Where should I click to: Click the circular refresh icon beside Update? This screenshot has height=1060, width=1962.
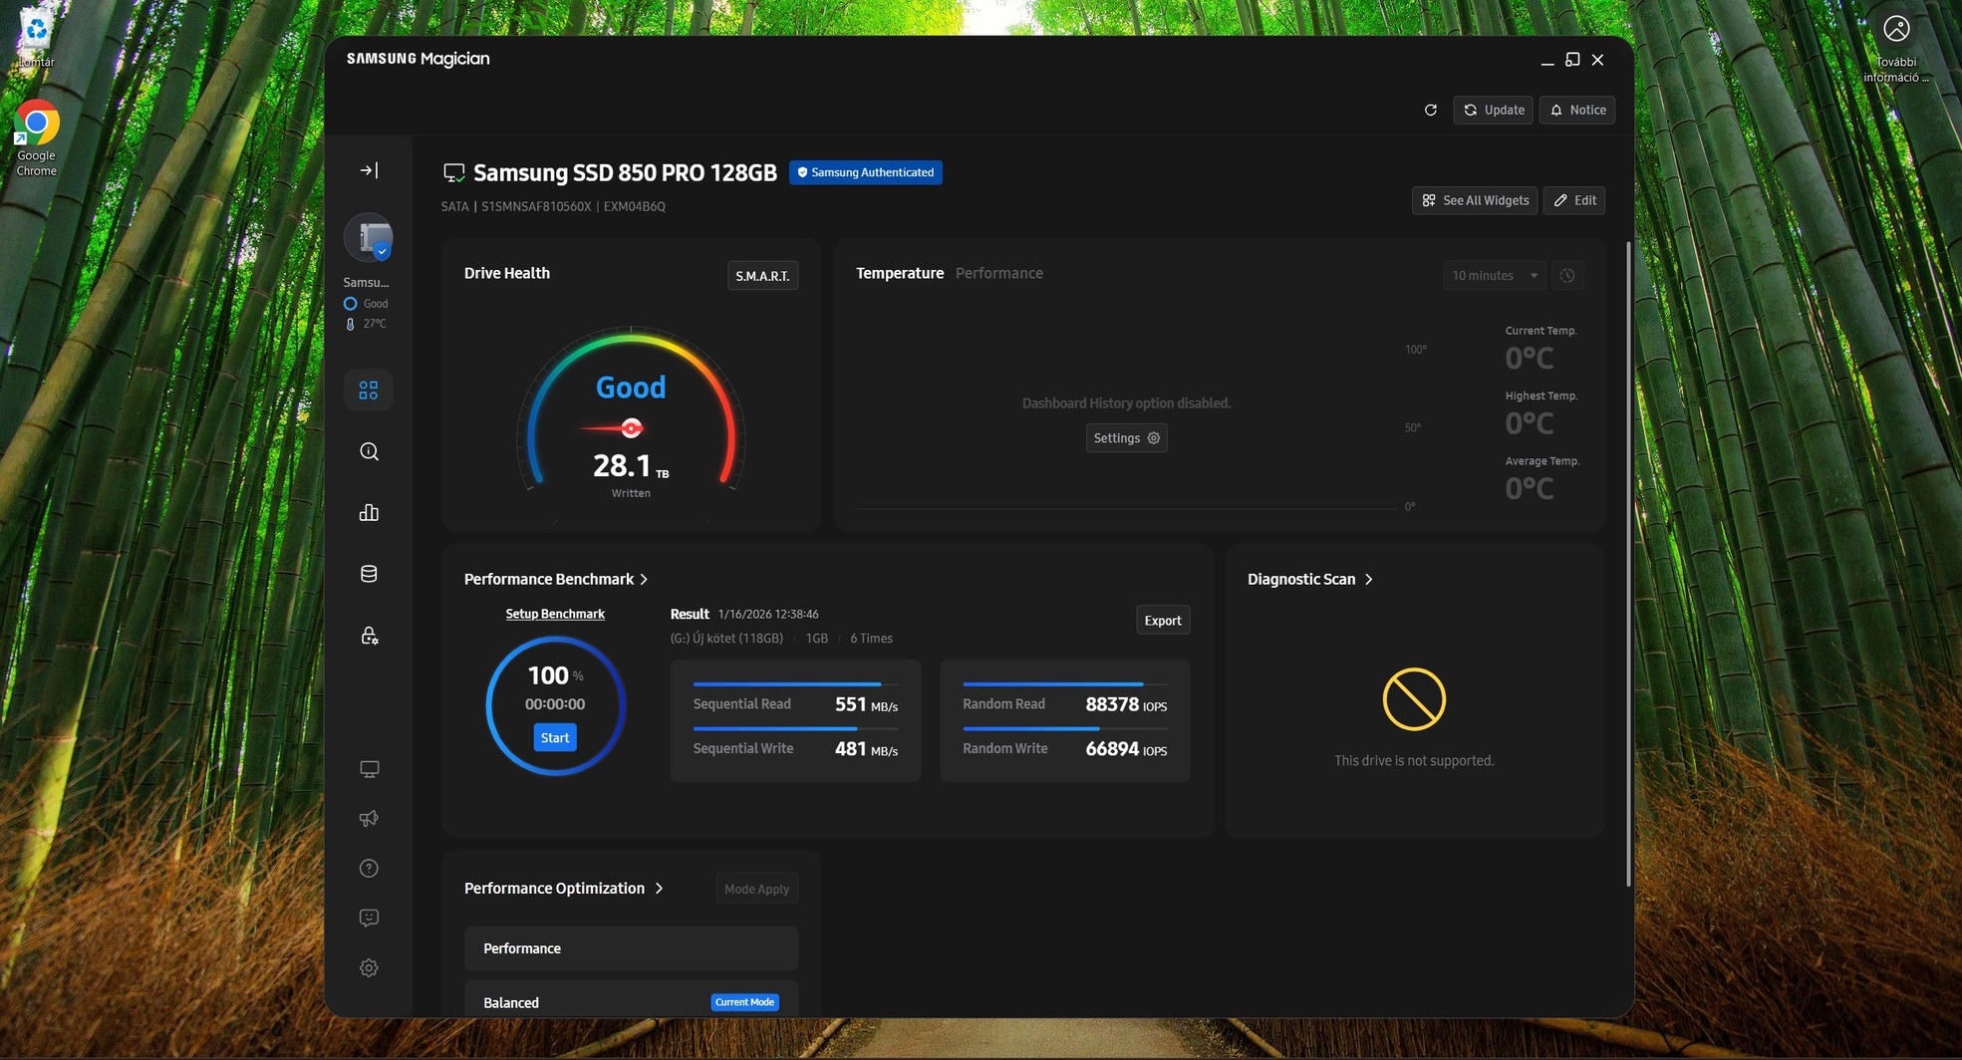1431,110
